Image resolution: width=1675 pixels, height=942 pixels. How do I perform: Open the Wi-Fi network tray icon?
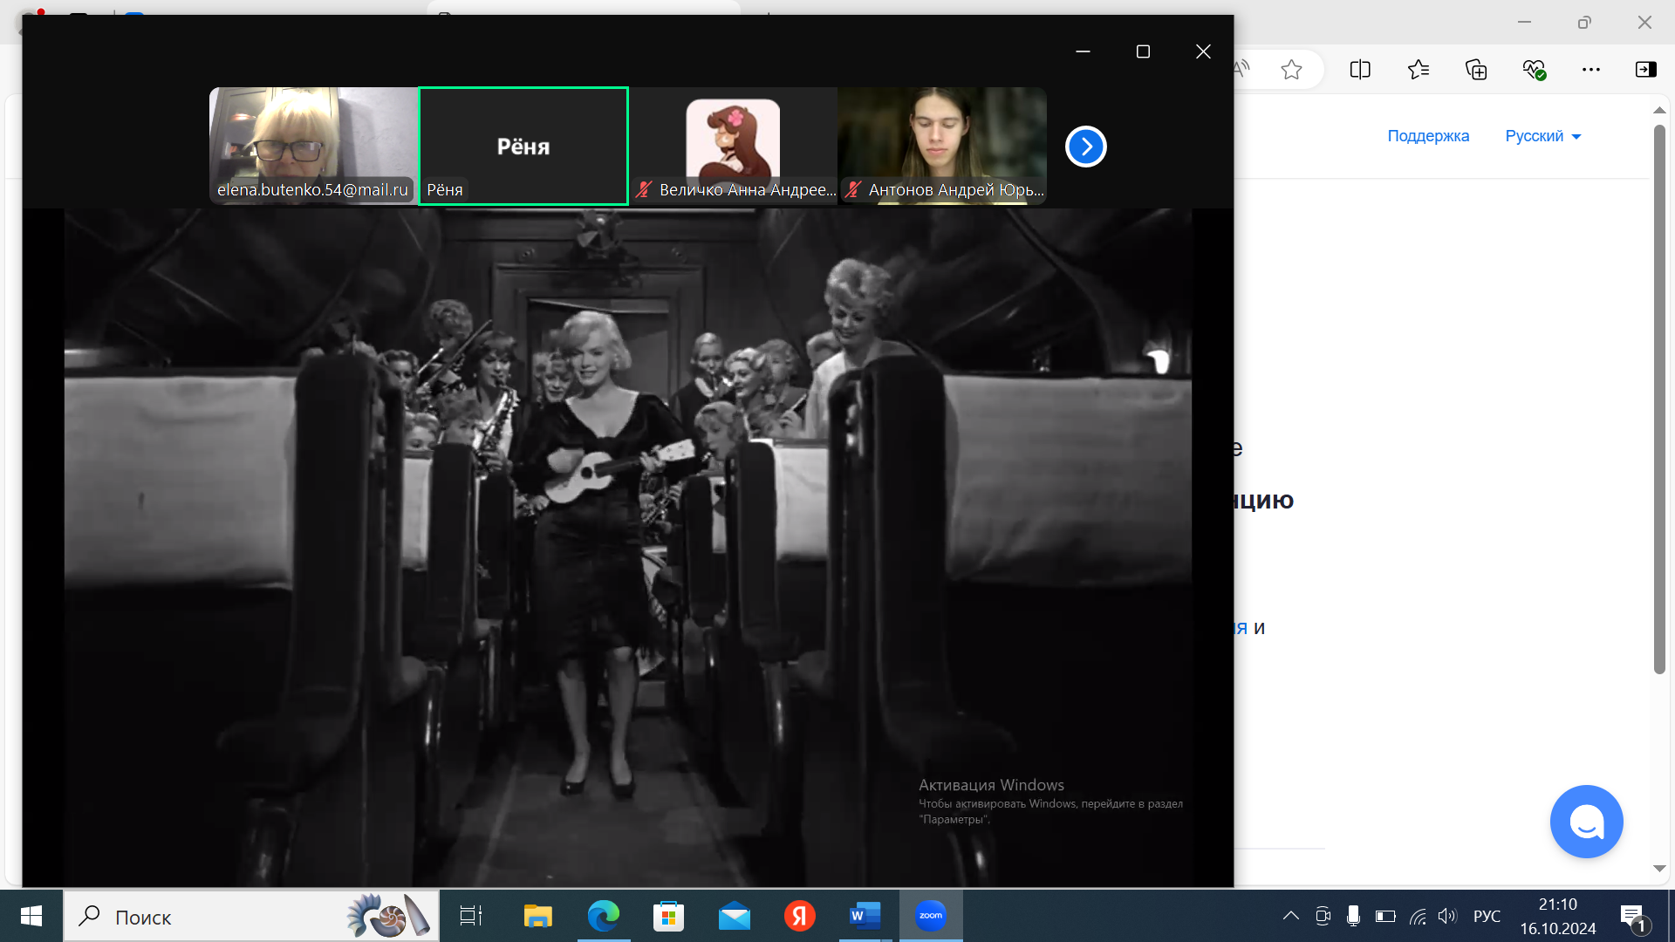click(x=1418, y=916)
